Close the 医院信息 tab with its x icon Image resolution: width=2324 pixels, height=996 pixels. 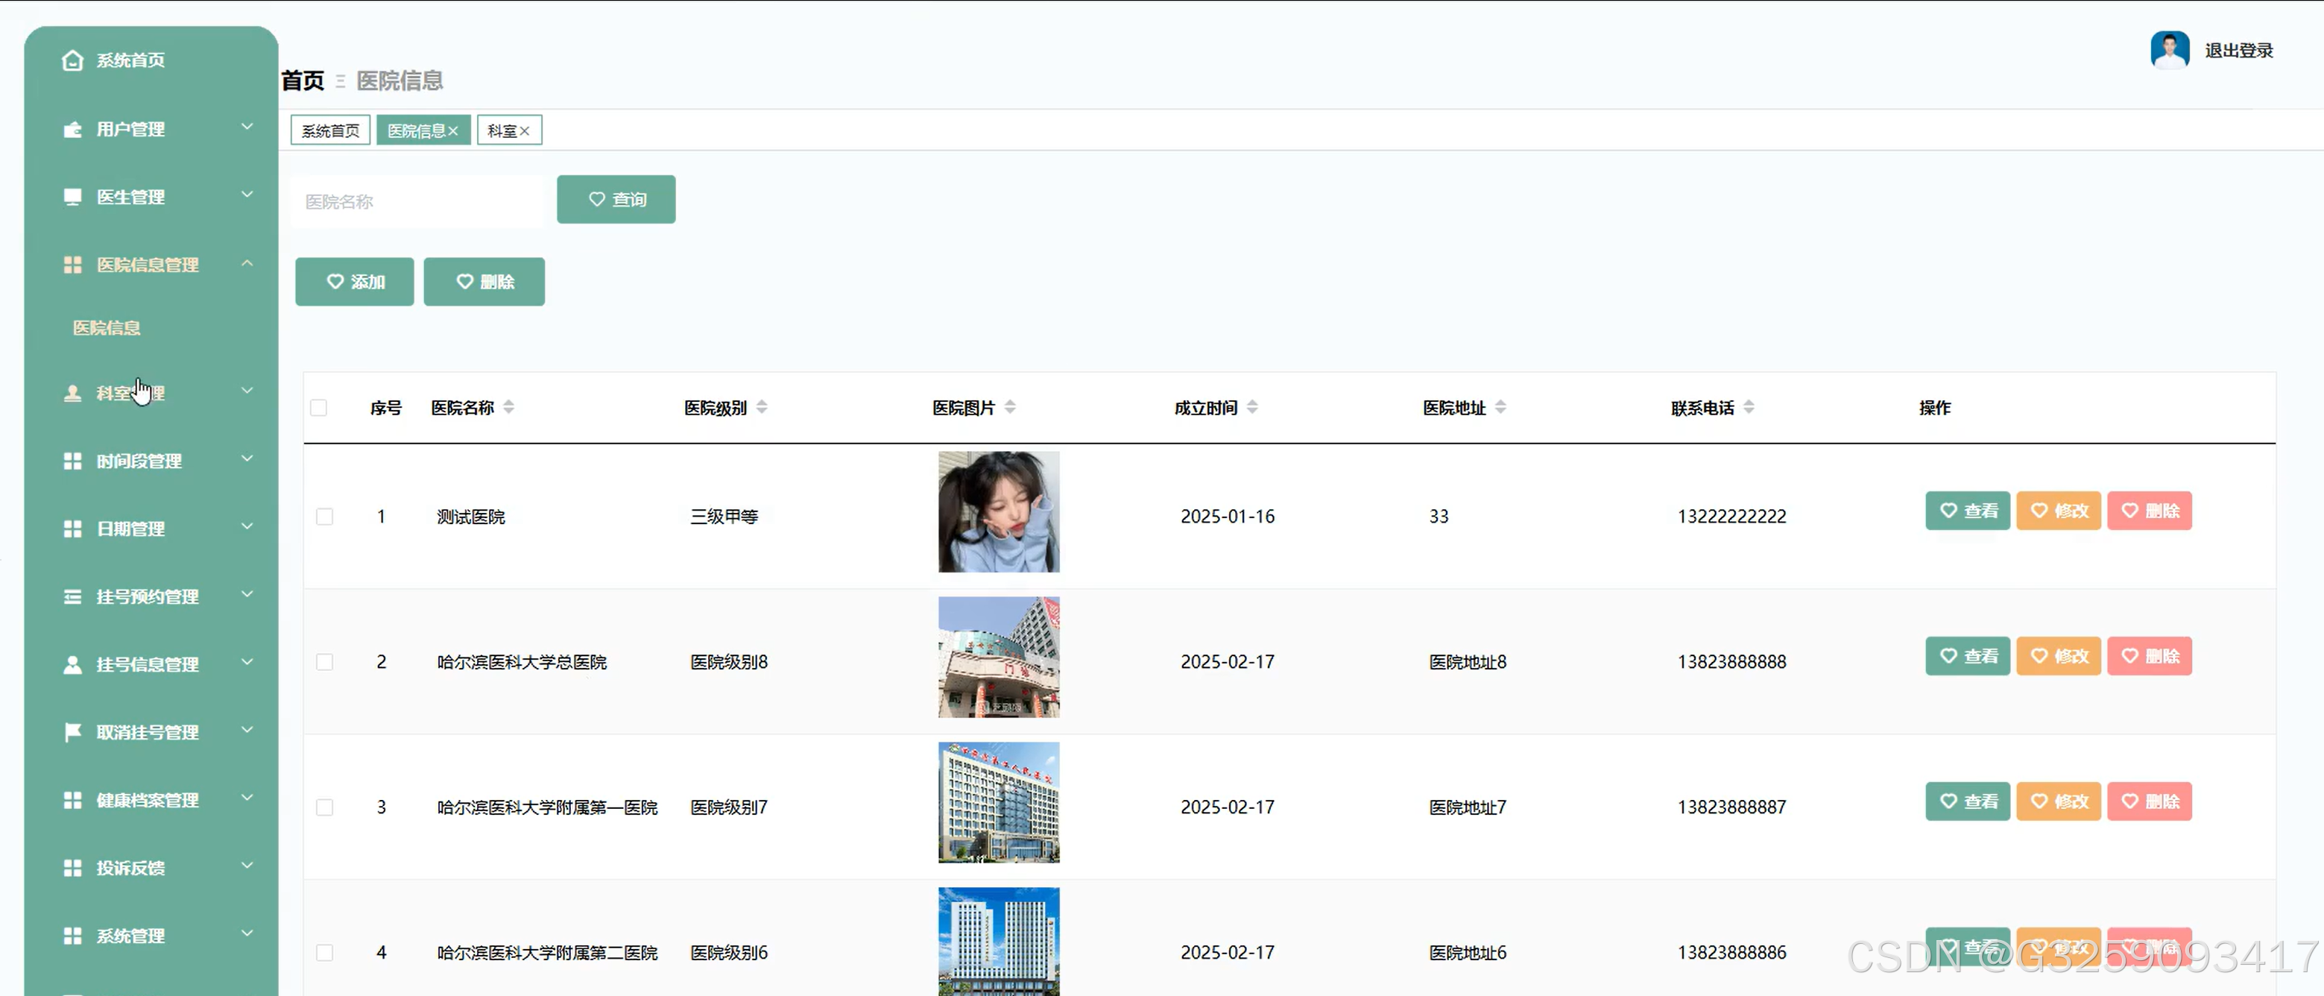[454, 130]
